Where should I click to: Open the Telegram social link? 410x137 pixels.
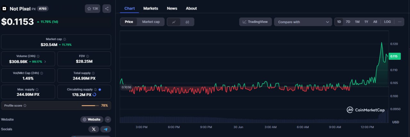(x=106, y=129)
